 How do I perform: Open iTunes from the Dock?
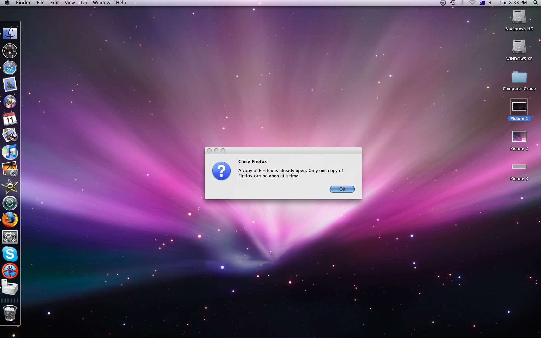(x=10, y=152)
